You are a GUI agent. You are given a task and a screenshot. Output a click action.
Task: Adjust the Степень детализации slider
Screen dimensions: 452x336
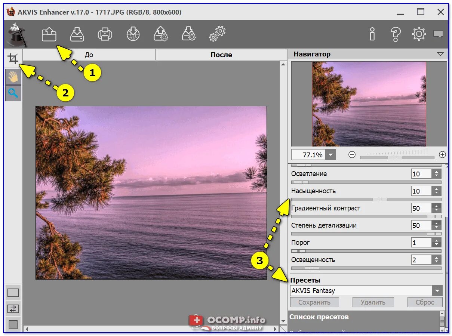366,234
